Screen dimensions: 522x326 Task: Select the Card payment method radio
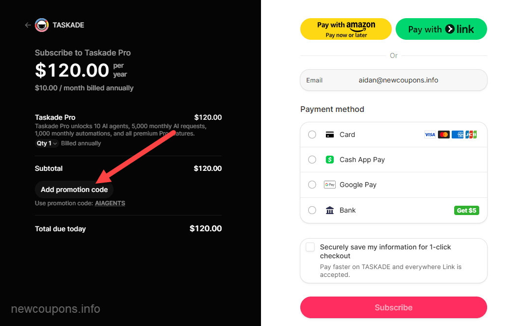point(312,134)
